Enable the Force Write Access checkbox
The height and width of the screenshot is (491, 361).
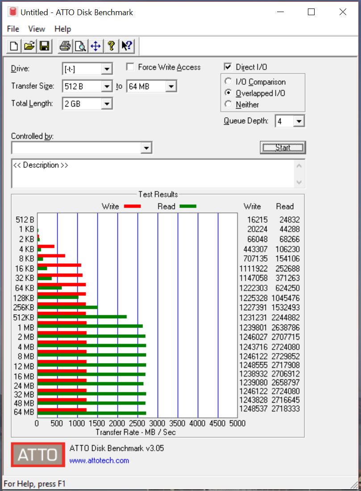(x=130, y=67)
